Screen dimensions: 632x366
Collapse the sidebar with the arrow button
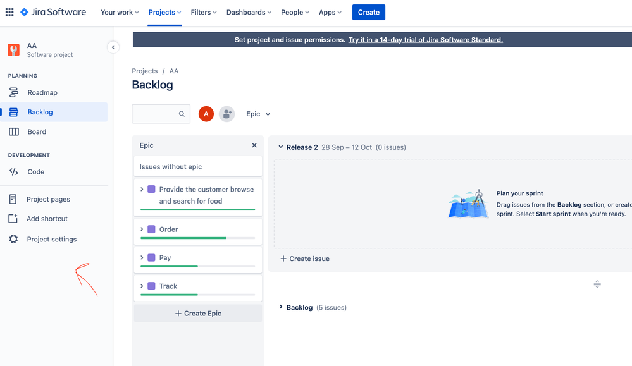(113, 47)
